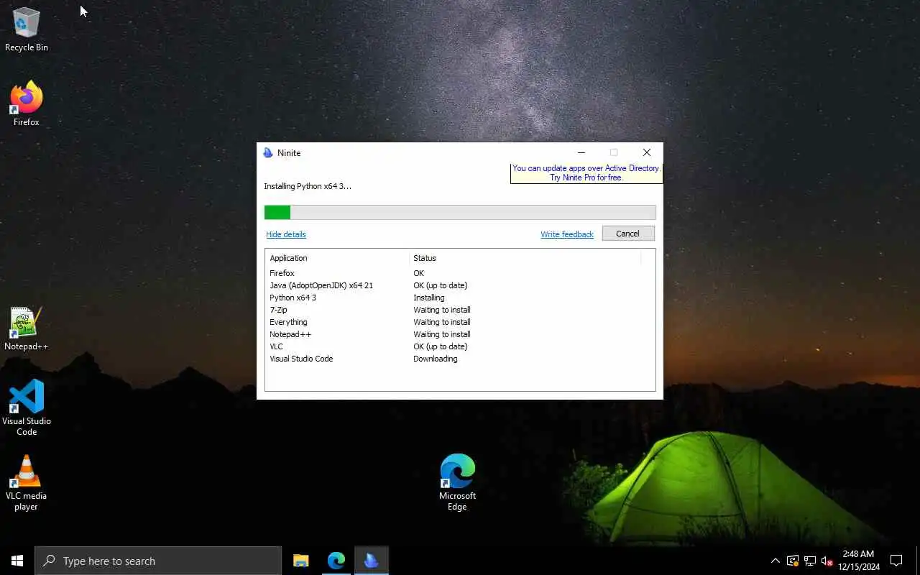This screenshot has width=920, height=575.
Task: Click the installation progress bar
Action: (460, 212)
